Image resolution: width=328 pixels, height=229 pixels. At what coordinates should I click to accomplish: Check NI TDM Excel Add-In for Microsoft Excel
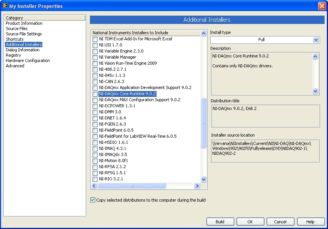click(x=95, y=39)
